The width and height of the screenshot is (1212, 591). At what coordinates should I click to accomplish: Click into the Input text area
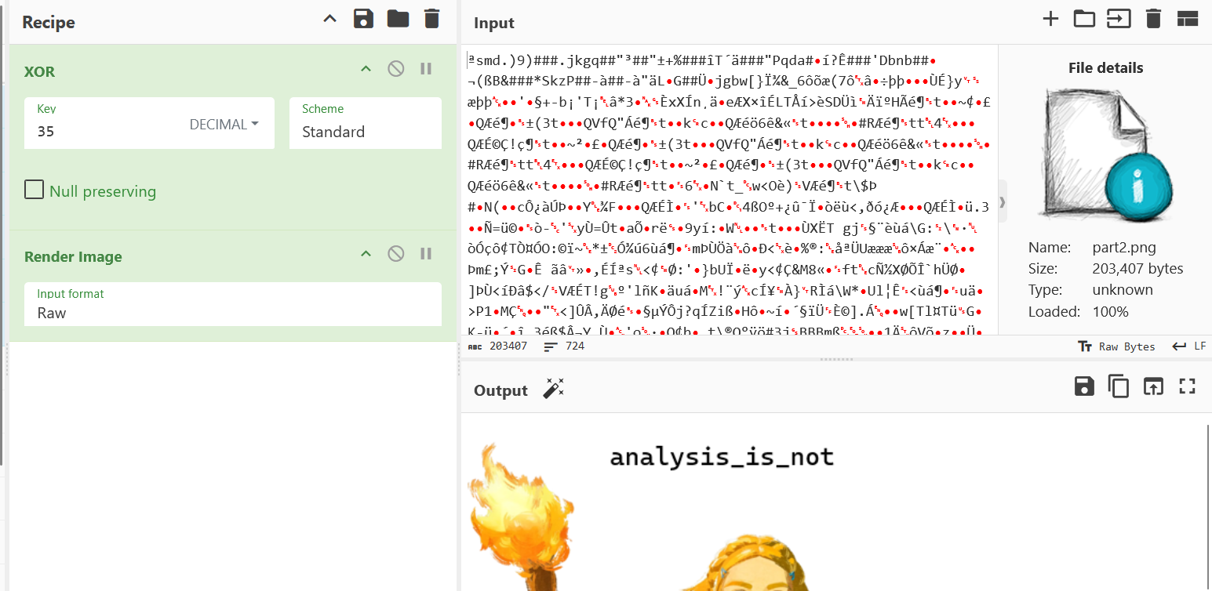point(730,189)
